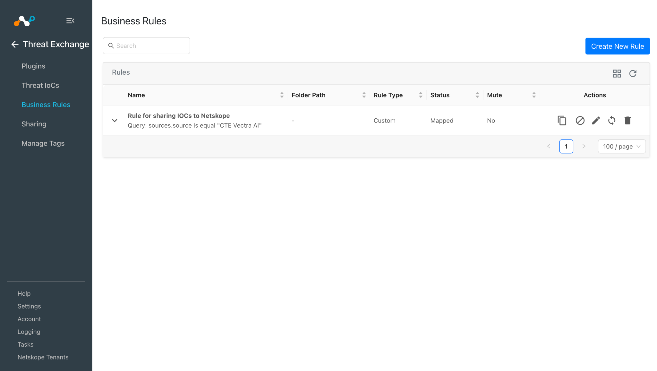
Task: Open Tasks in sidebar
Action: click(x=25, y=344)
